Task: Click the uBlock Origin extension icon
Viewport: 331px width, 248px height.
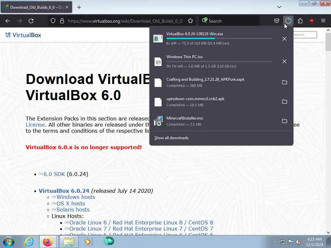Action: coord(312,21)
